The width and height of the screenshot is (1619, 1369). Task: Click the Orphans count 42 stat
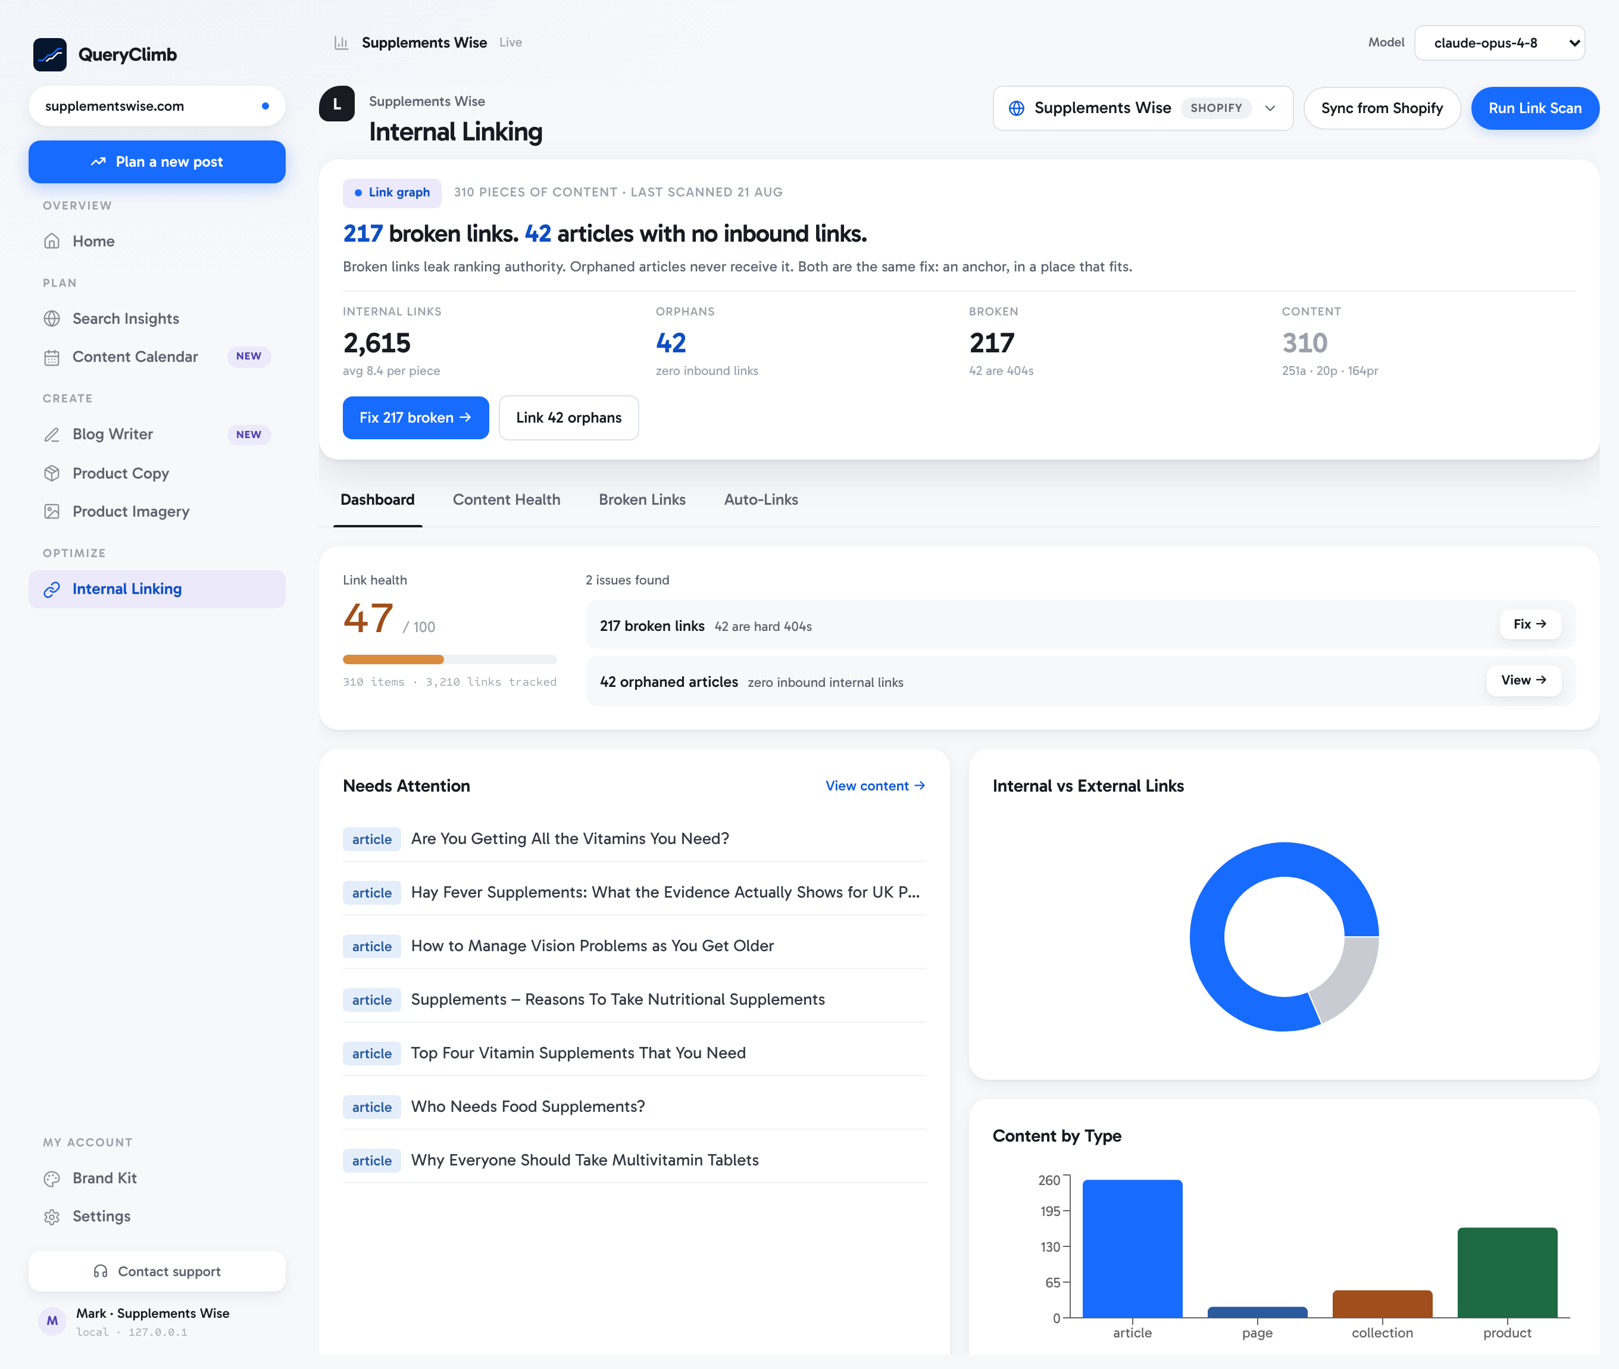pyautogui.click(x=671, y=343)
